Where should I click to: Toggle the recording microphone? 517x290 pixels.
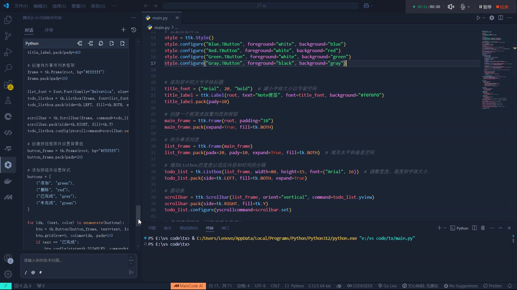click(463, 7)
